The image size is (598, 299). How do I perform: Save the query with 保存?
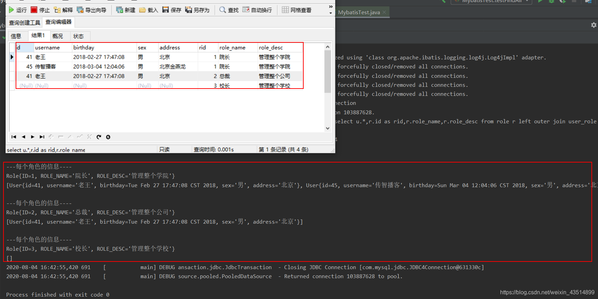[x=172, y=10]
